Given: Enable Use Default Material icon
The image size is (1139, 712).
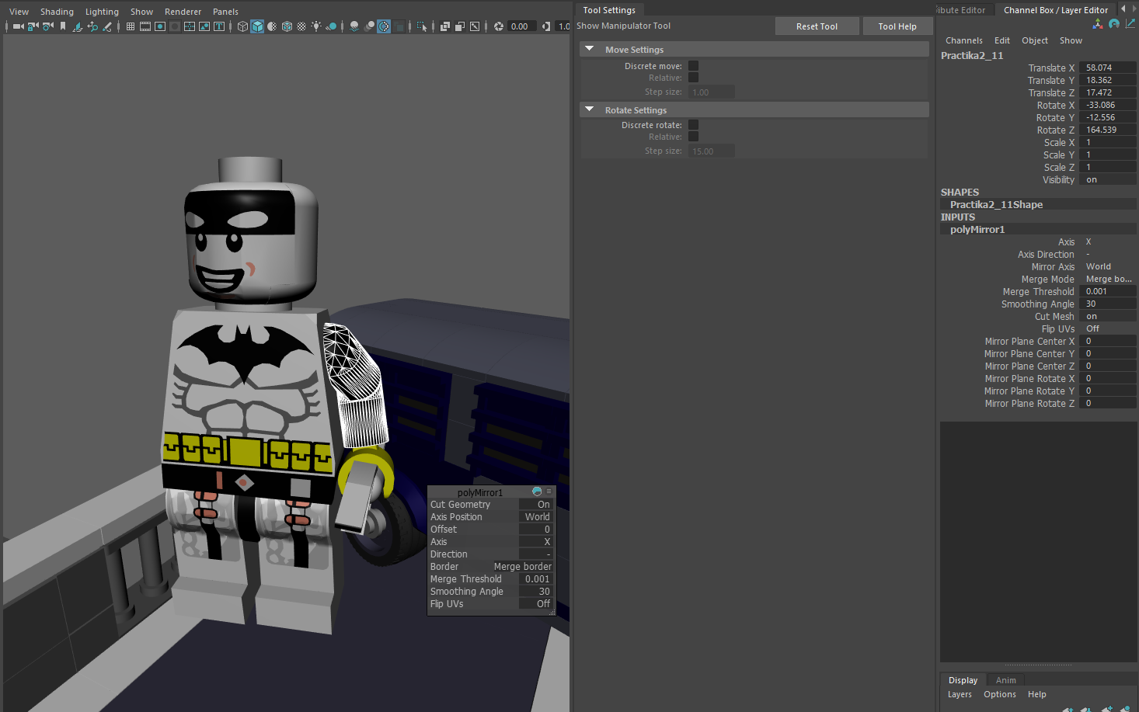Looking at the screenshot, I should [272, 26].
